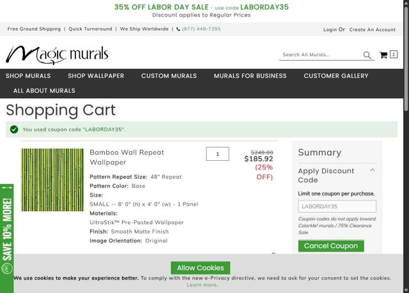
Task: Click the phone icon beside the number
Action: pyautogui.click(x=178, y=29)
